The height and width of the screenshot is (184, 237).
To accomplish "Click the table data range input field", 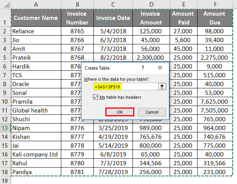I will 125,87.
